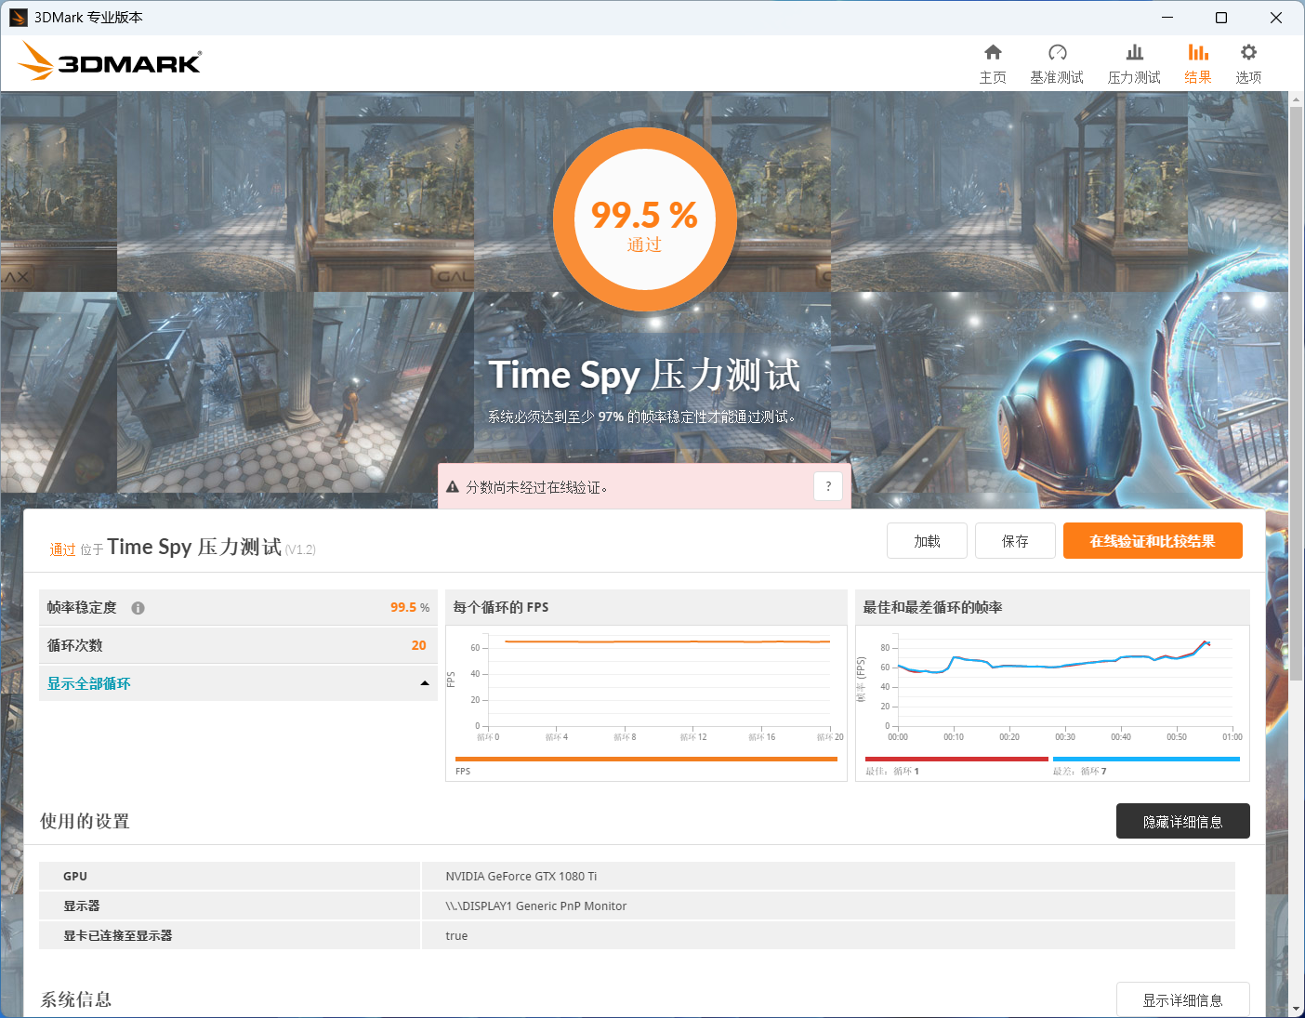Open 选项 settings gear icon
The height and width of the screenshot is (1018, 1305).
click(1248, 53)
